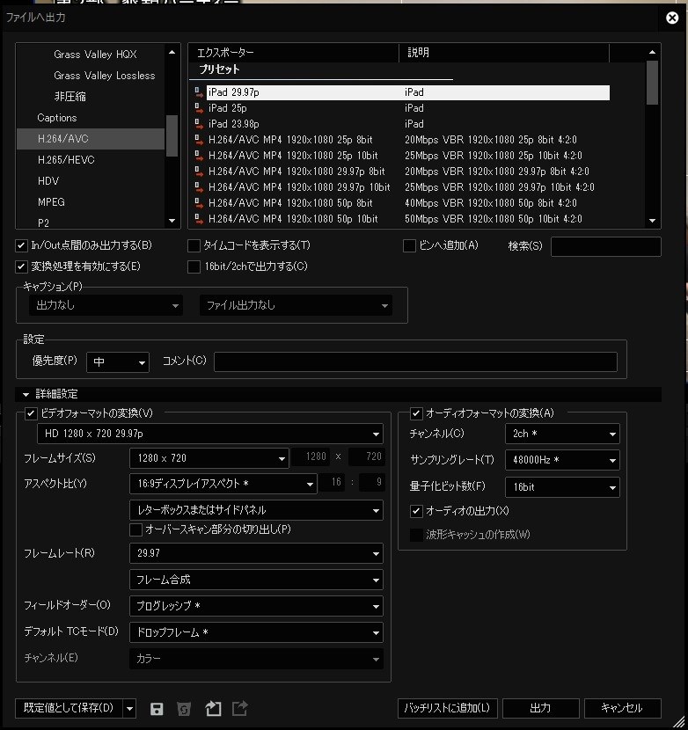Open the フレームサイズ 1280 x 720 dropdown
This screenshot has width=688, height=730.
pos(209,458)
